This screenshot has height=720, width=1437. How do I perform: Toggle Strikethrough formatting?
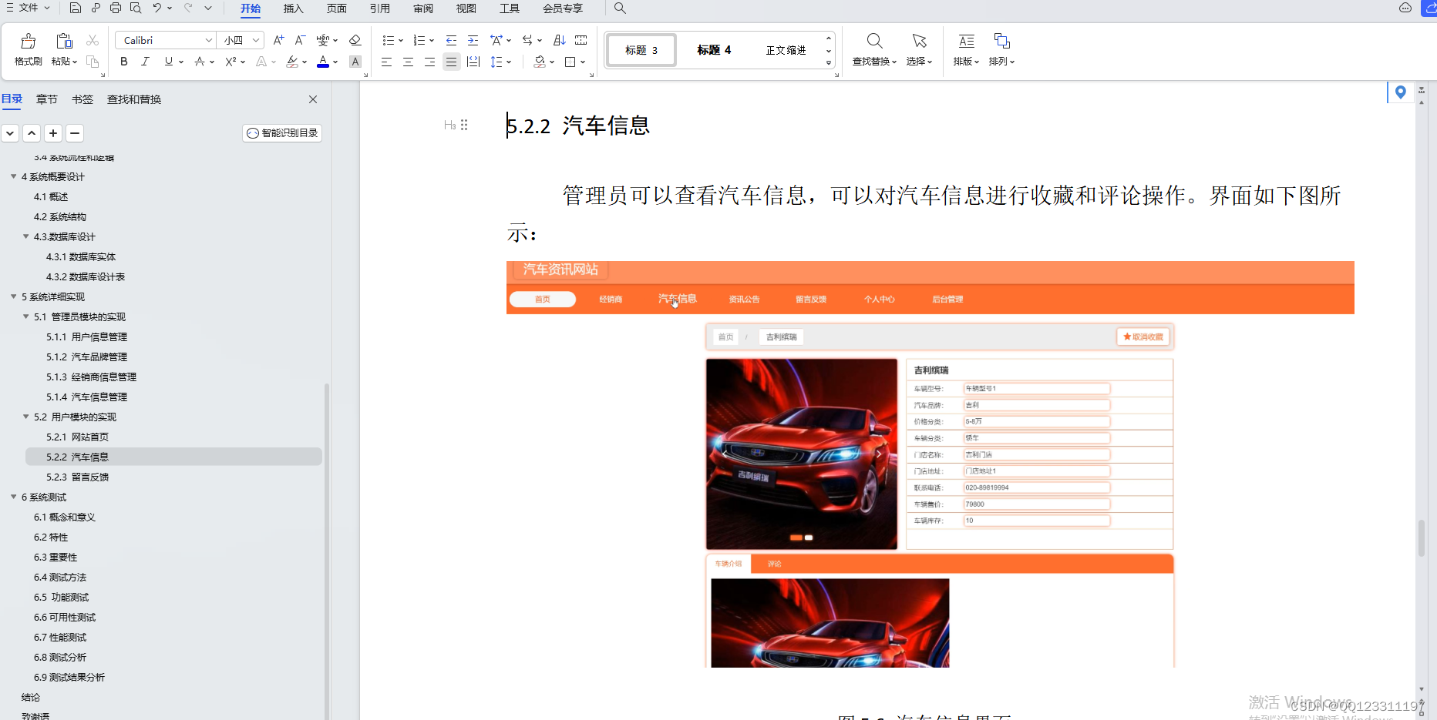point(200,62)
